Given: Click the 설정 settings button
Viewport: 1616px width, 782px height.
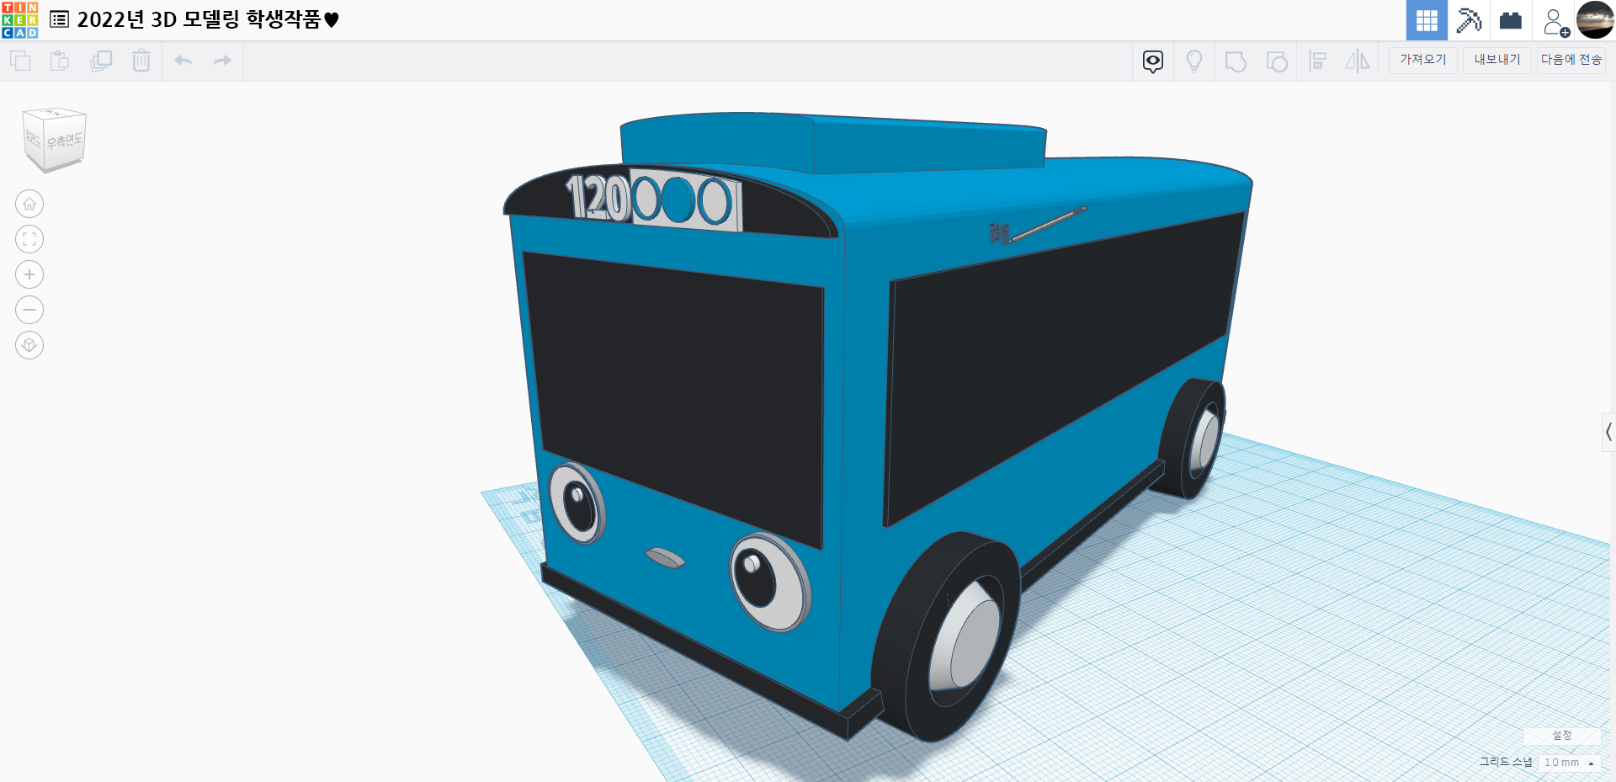Looking at the screenshot, I should tap(1562, 735).
